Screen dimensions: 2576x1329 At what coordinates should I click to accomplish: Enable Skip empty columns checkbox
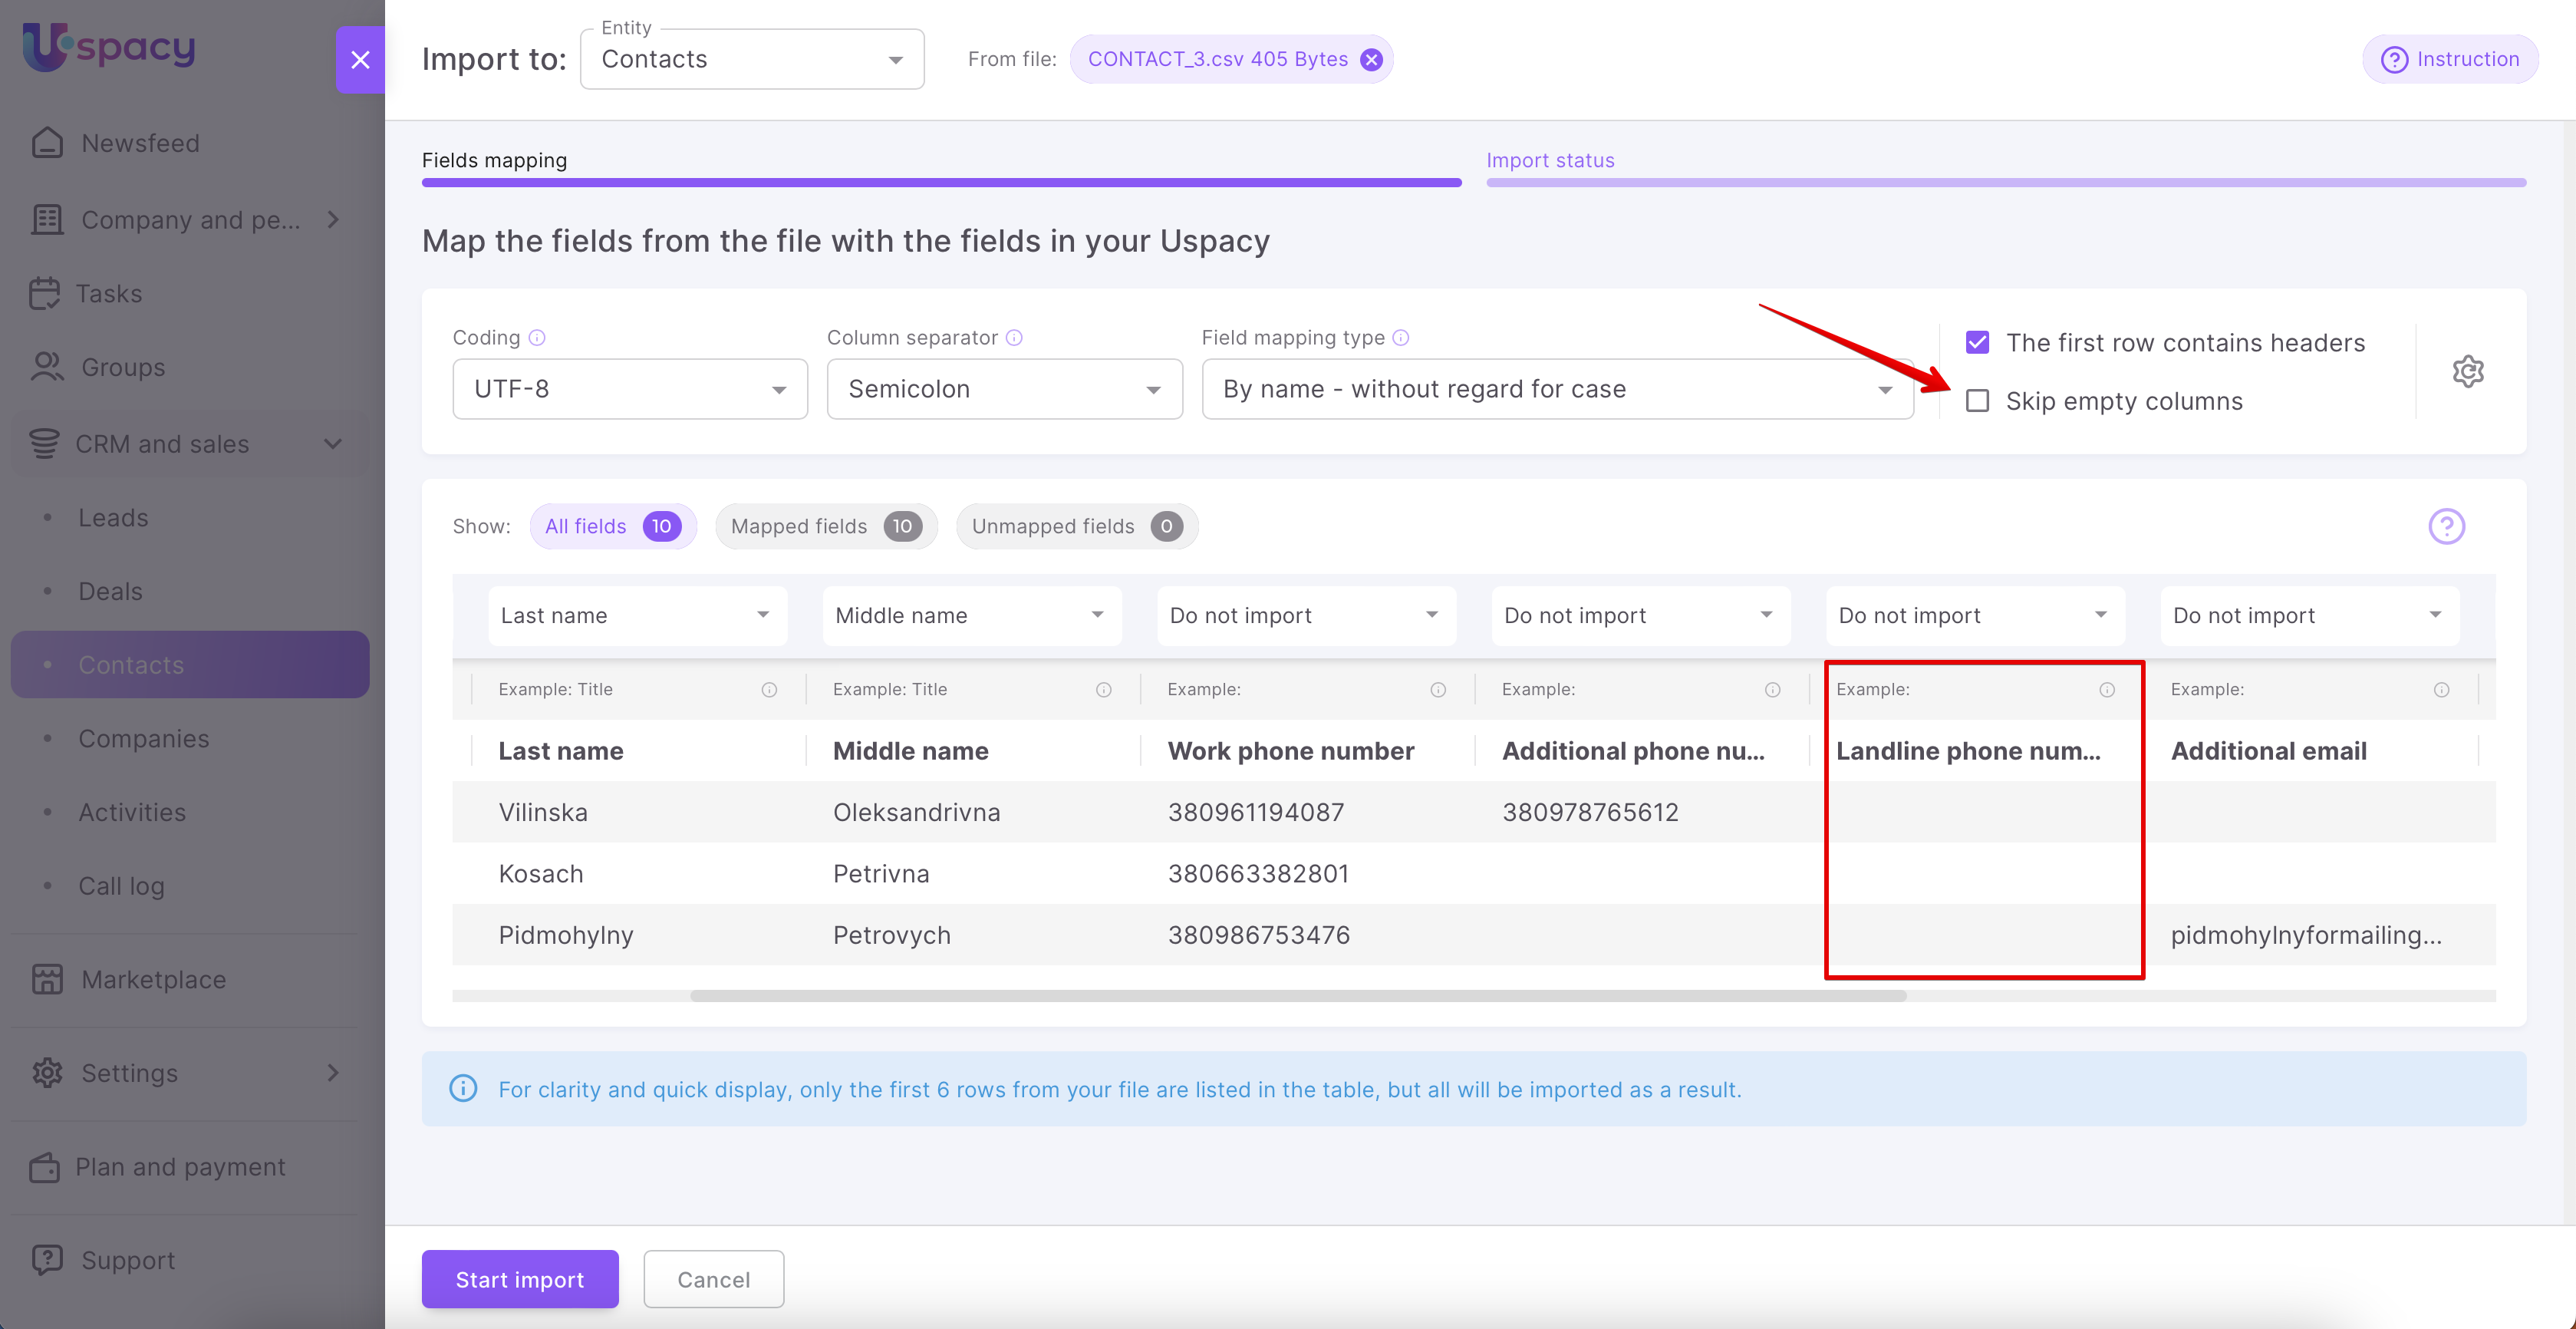(x=1977, y=401)
